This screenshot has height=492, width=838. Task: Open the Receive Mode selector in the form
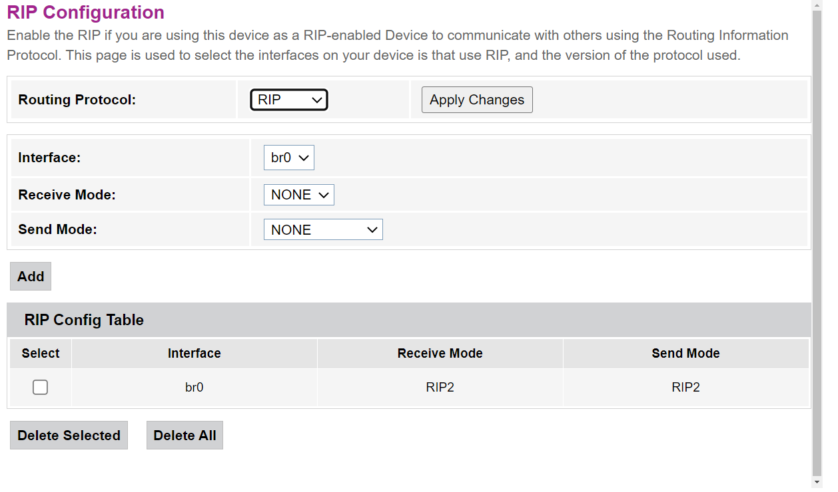point(298,195)
